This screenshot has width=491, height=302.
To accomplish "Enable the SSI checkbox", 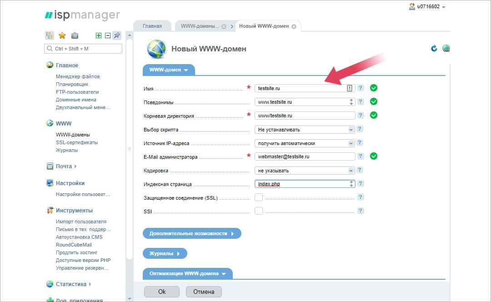I will point(259,211).
